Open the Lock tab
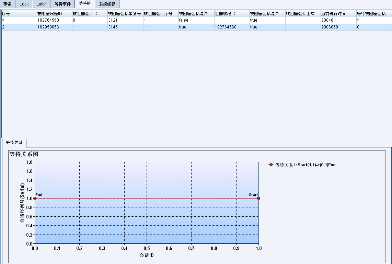Image resolution: width=392 pixels, height=264 pixels. coord(24,4)
